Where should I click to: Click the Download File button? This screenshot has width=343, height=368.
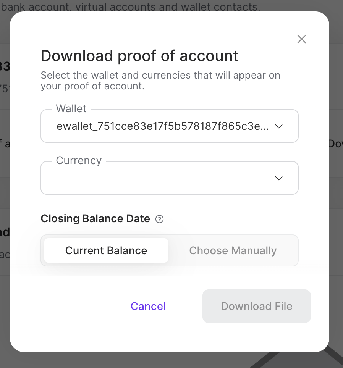click(x=256, y=306)
